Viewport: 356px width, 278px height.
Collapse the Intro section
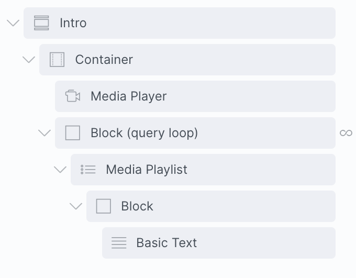pyautogui.click(x=13, y=23)
